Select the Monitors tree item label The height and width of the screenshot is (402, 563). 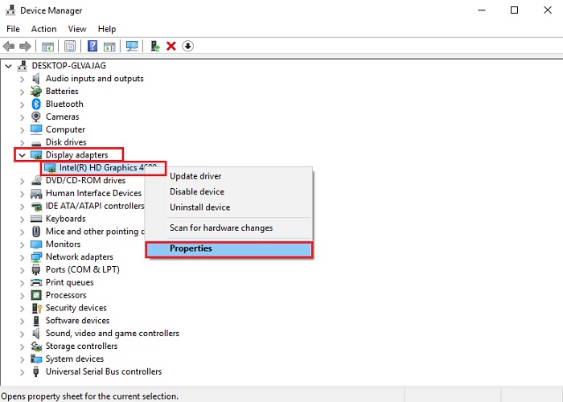pos(64,244)
